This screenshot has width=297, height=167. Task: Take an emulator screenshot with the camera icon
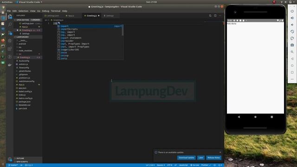tap(292, 45)
